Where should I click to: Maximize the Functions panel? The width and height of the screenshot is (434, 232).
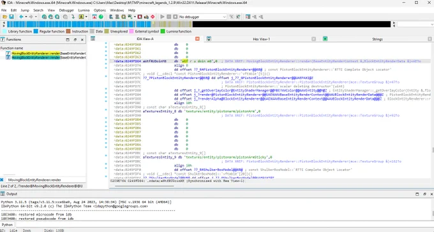click(x=68, y=39)
